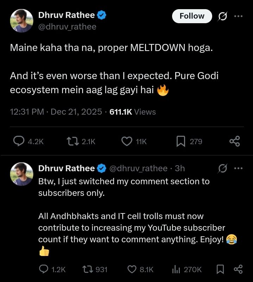The width and height of the screenshot is (253, 282).
Task: Click the Follow button
Action: pos(192,16)
